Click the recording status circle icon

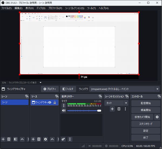tap(106, 146)
